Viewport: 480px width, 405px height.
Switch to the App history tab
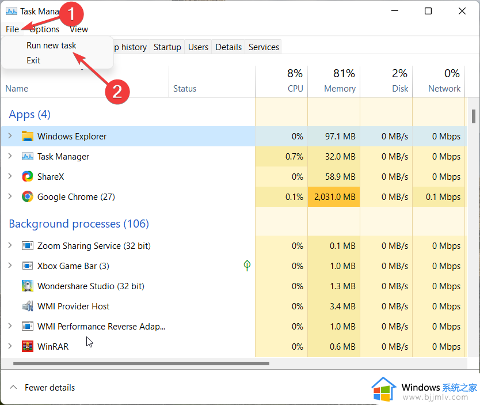131,47
